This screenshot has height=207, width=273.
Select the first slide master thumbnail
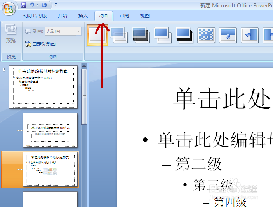(43, 87)
